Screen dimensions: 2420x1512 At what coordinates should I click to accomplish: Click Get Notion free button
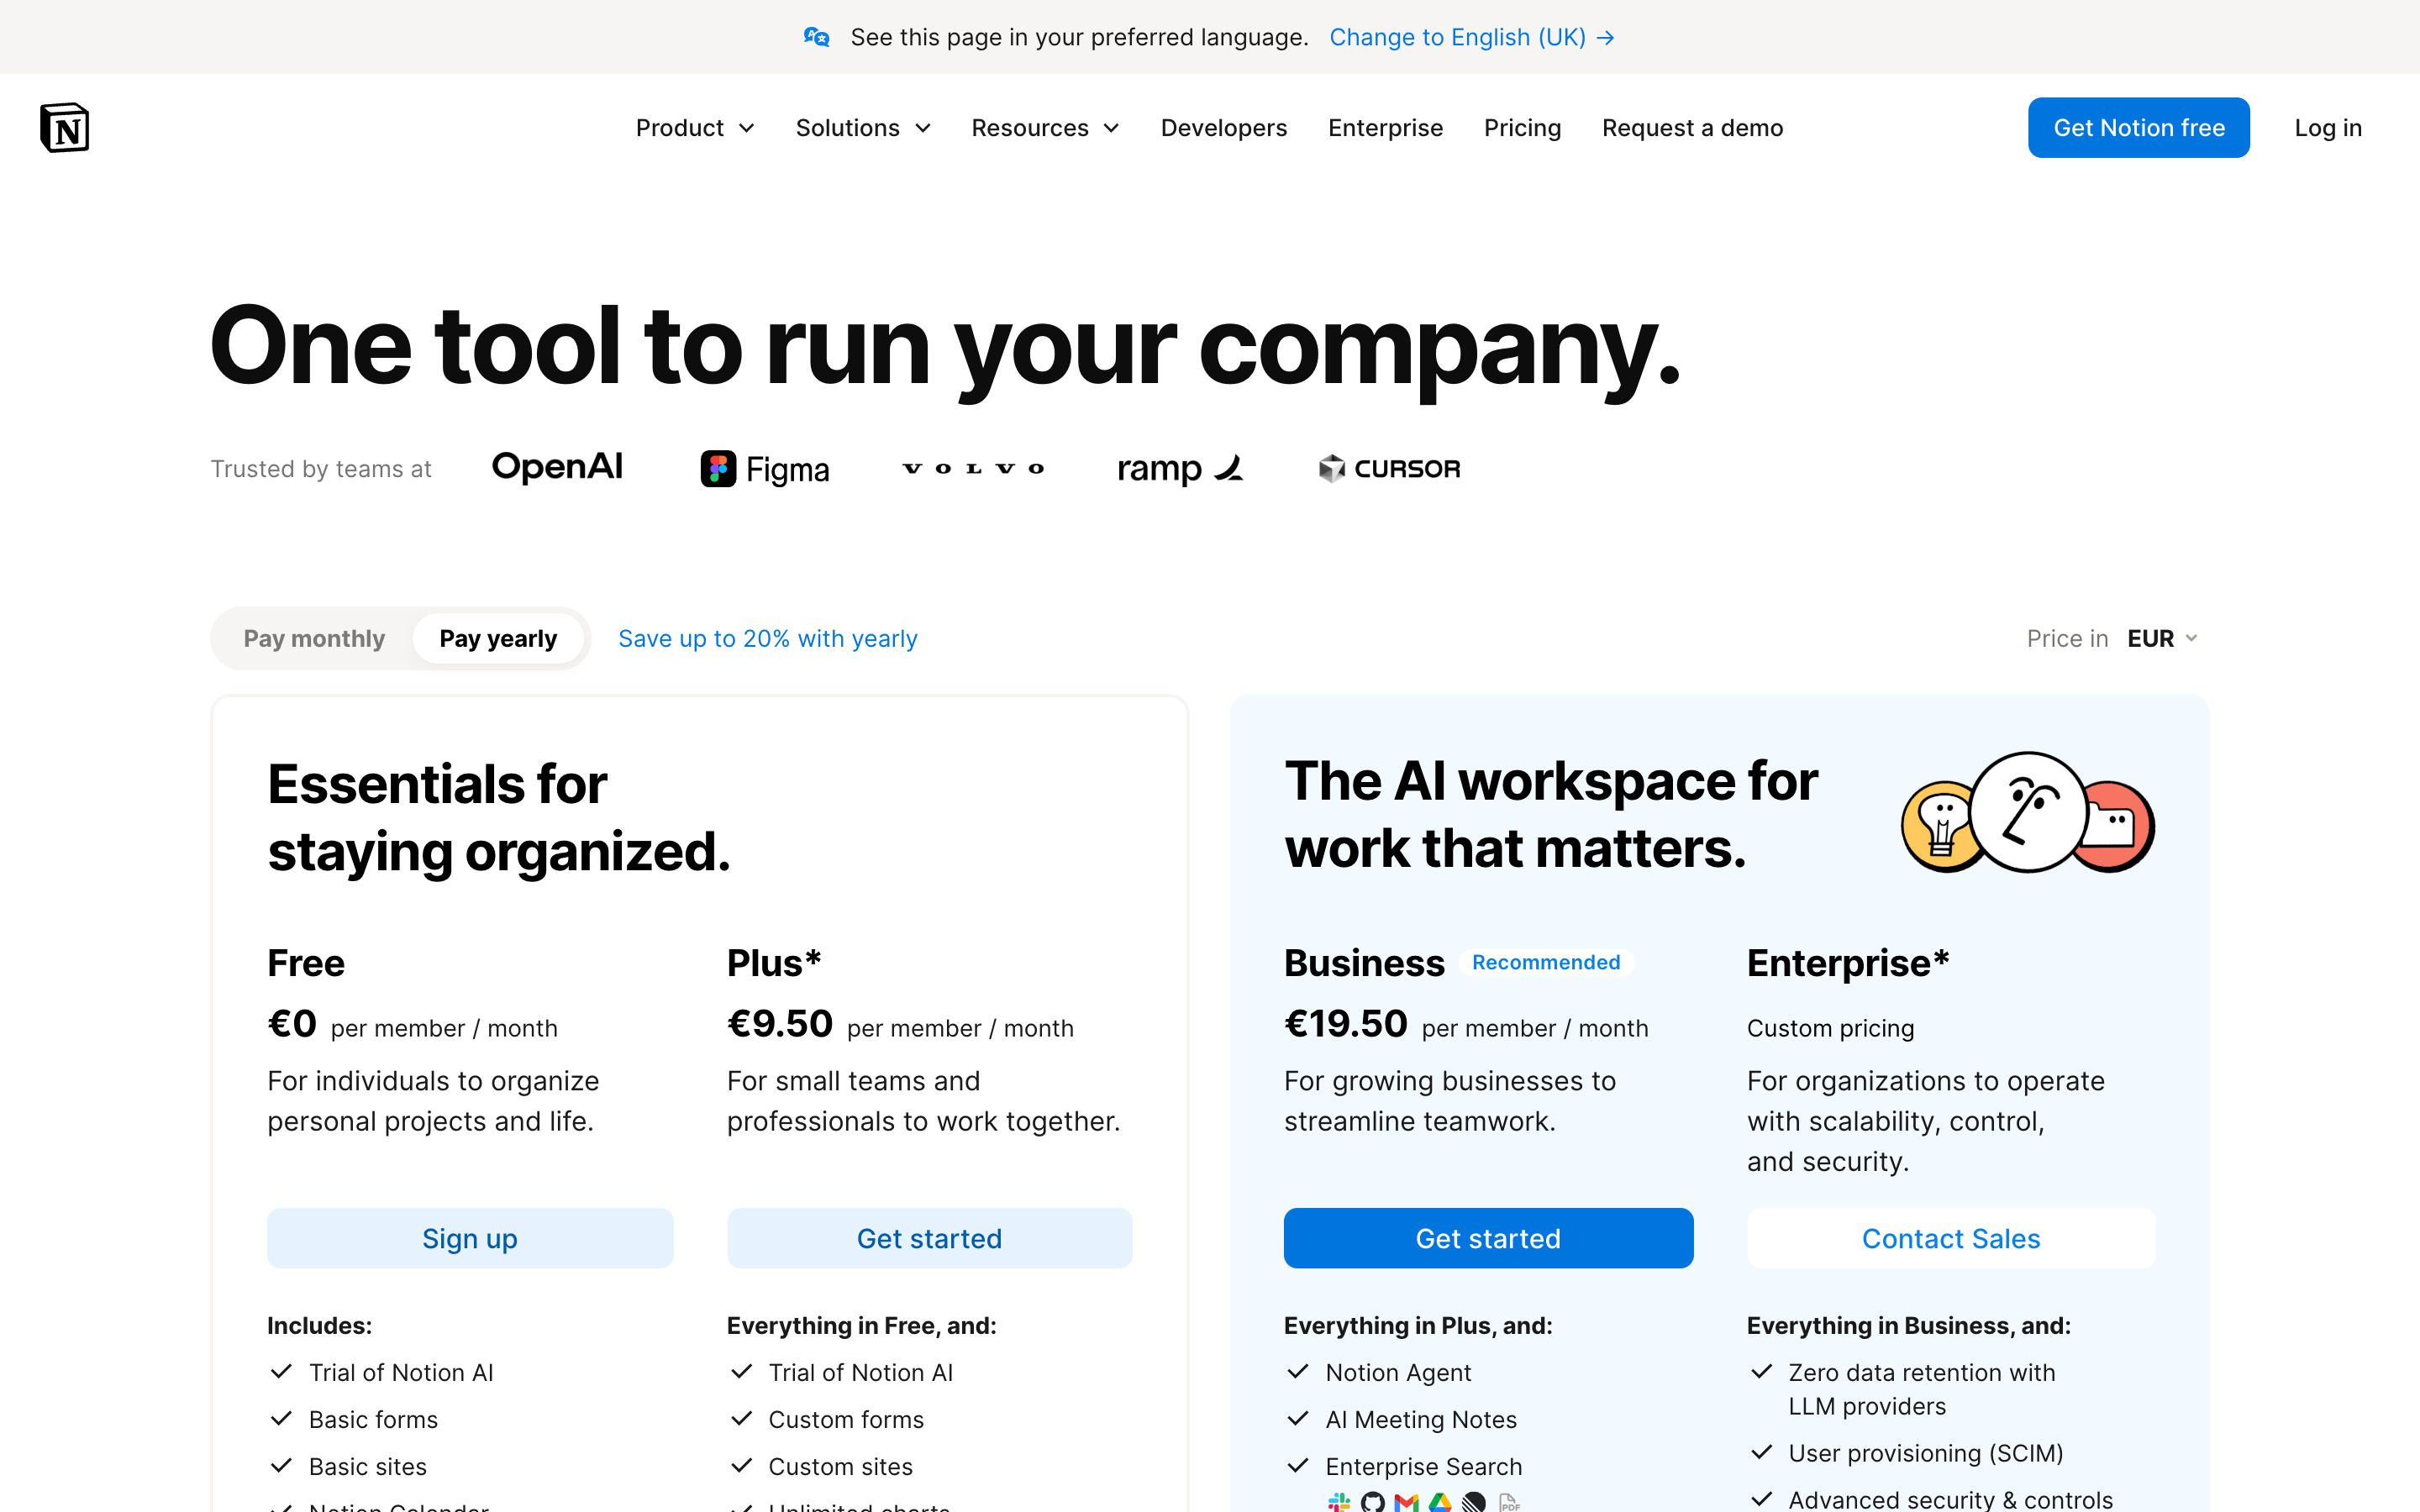2139,128
